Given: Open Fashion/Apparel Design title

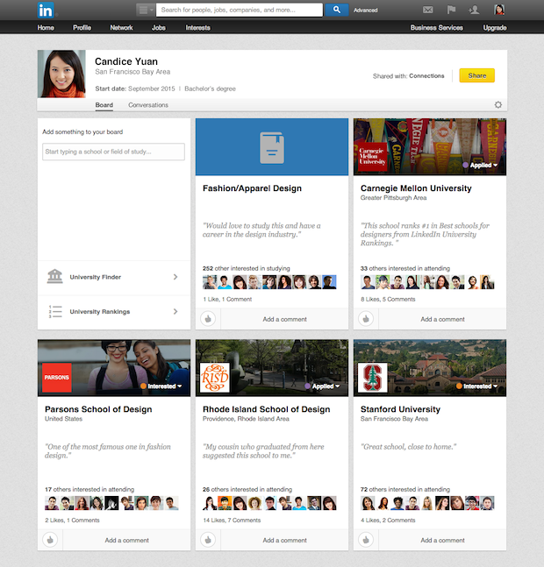Looking at the screenshot, I should (x=252, y=188).
